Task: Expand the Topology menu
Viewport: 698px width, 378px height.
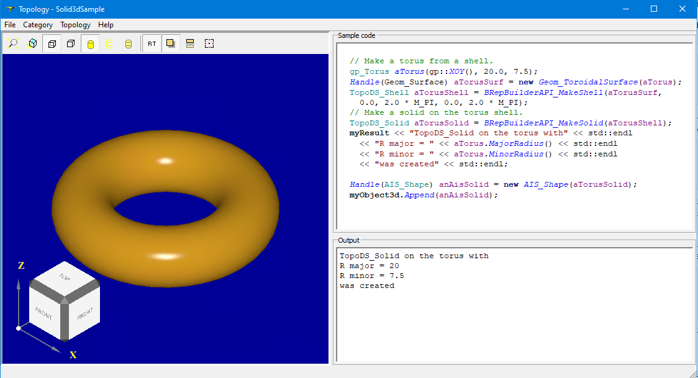Action: (75, 25)
